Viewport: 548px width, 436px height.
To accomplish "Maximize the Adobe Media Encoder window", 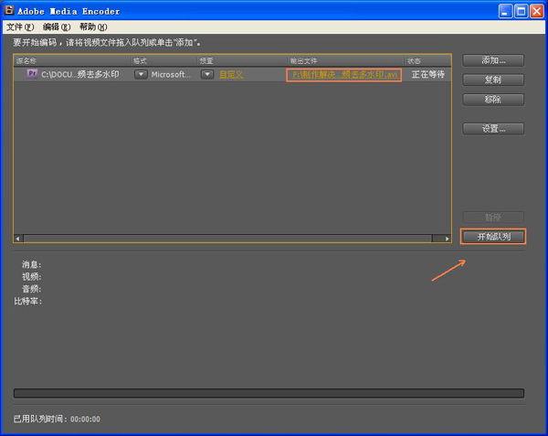I will click(522, 11).
